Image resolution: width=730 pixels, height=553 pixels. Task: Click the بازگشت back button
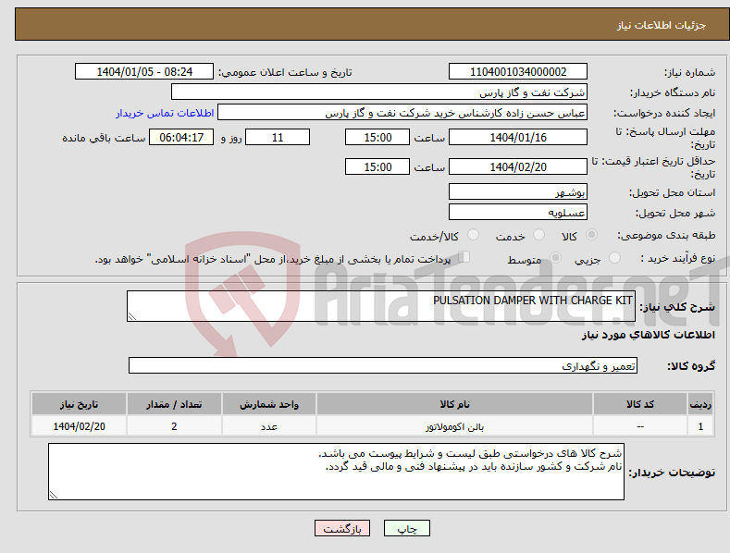click(x=342, y=528)
